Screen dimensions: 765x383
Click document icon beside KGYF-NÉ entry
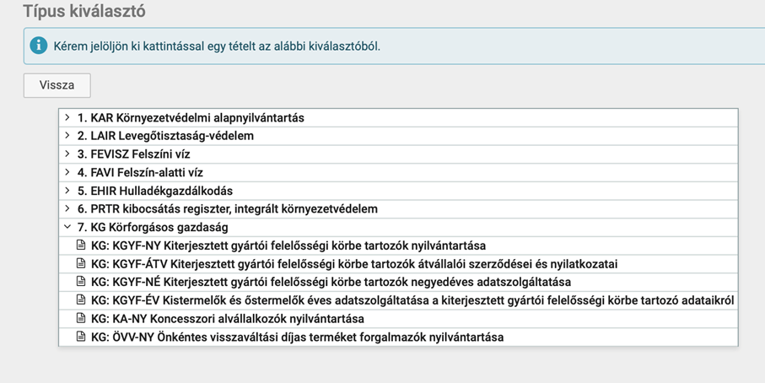(81, 282)
